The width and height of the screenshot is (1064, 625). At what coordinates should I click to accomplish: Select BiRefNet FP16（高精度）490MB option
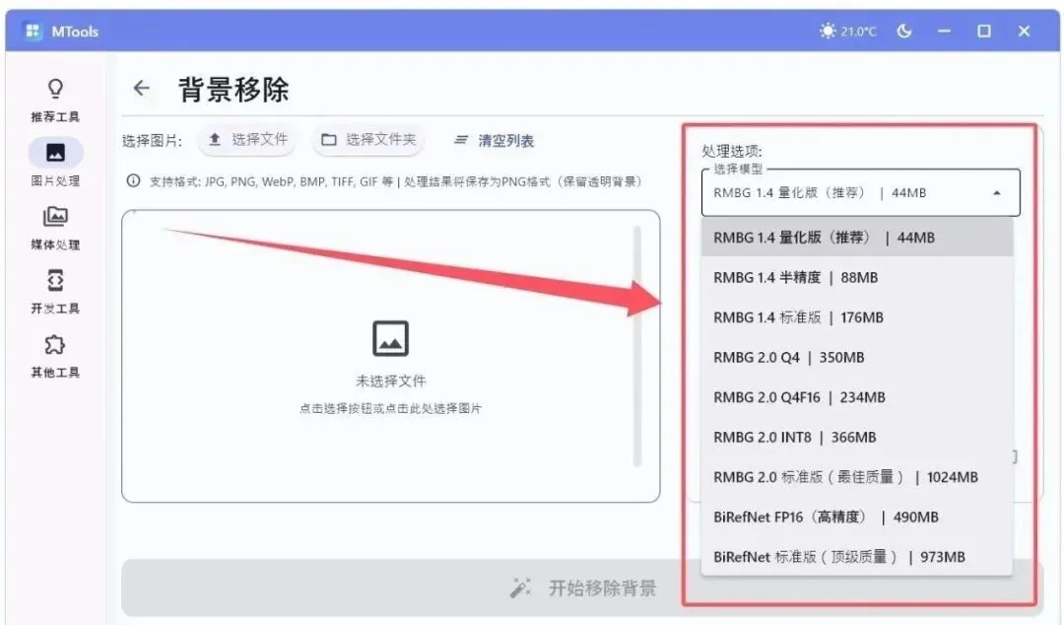(x=857, y=517)
